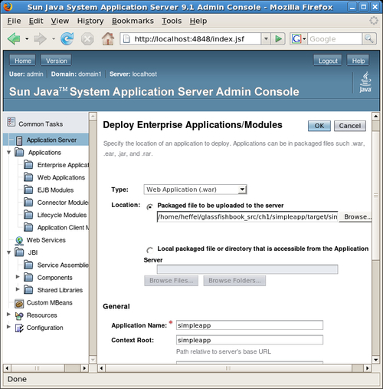Image resolution: width=383 pixels, height=389 pixels.
Task: Expand the Shared Libraries tree node
Action: [18, 289]
